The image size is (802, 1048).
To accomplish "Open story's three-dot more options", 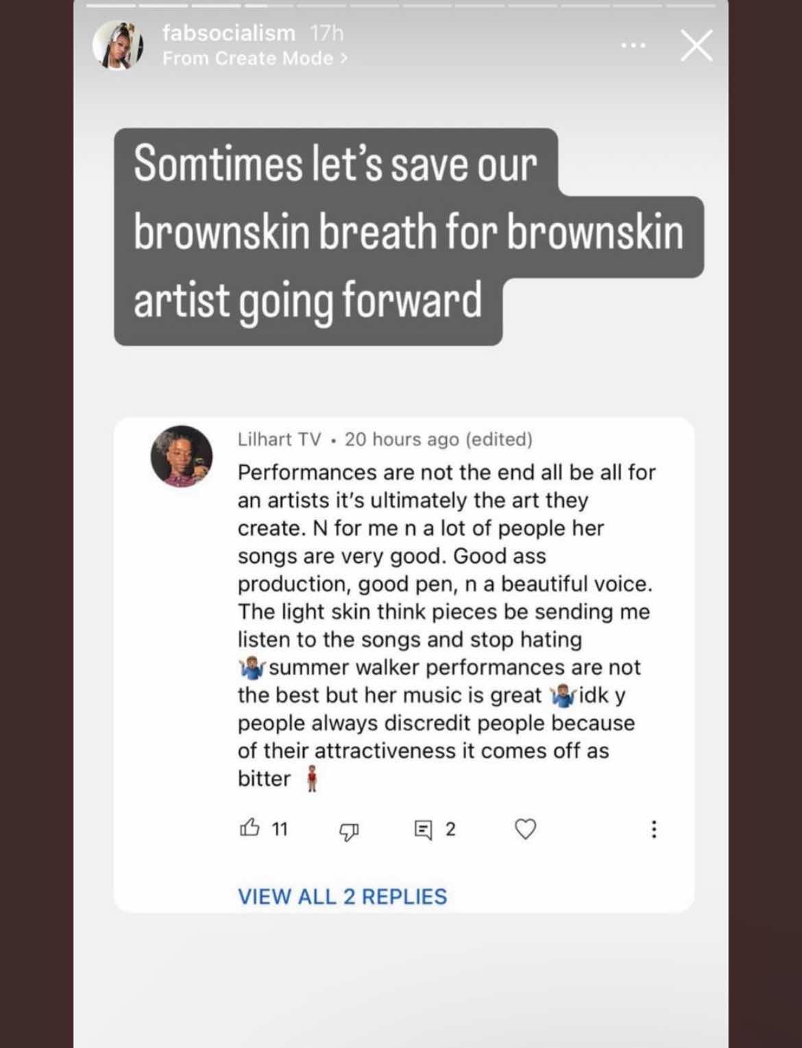I will click(633, 46).
